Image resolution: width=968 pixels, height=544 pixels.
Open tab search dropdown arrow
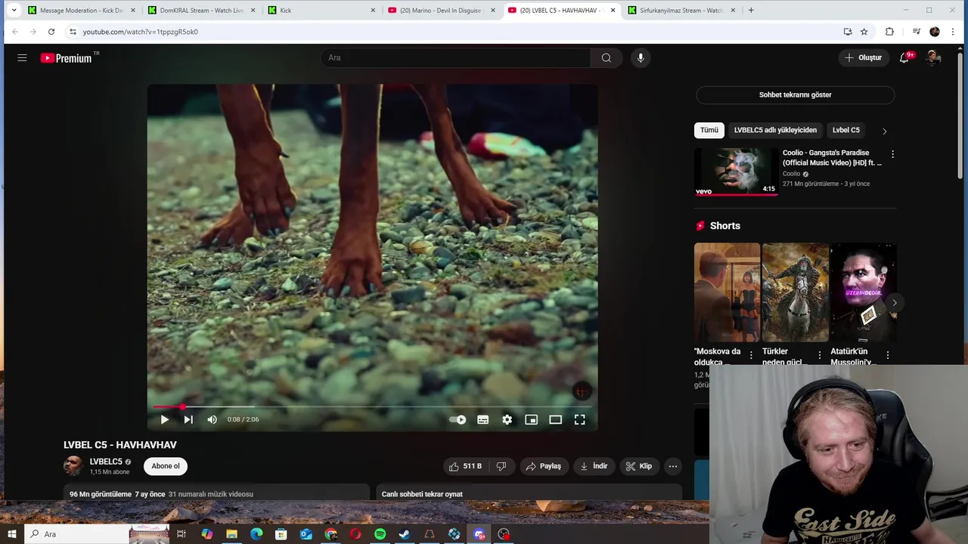(x=13, y=11)
